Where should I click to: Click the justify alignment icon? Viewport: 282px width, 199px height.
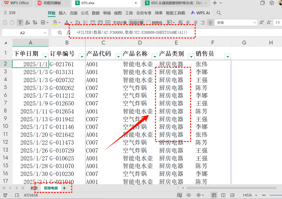coord(210,23)
